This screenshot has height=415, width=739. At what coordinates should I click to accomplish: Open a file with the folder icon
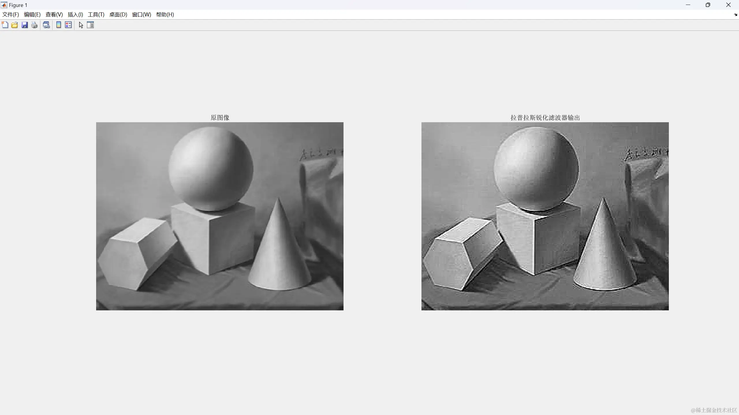click(15, 25)
